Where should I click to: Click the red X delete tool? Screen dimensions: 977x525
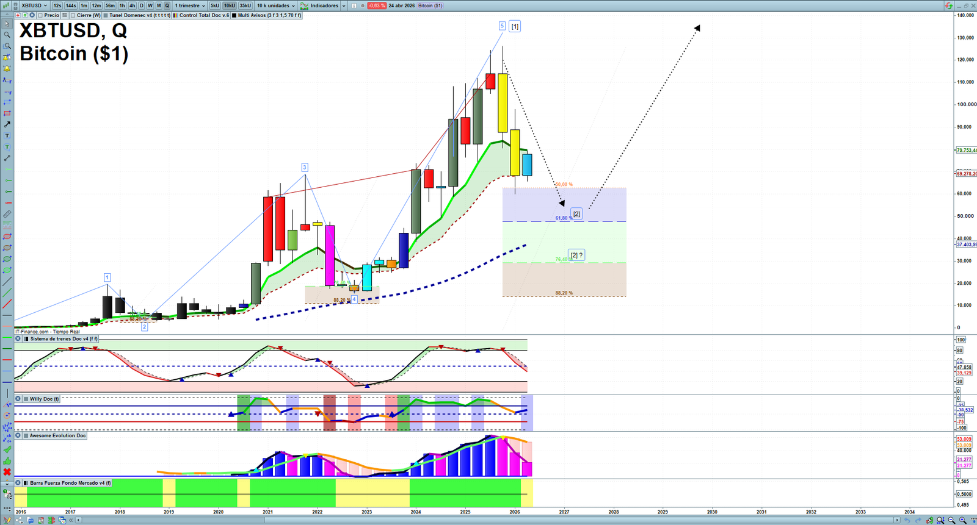tap(7, 472)
